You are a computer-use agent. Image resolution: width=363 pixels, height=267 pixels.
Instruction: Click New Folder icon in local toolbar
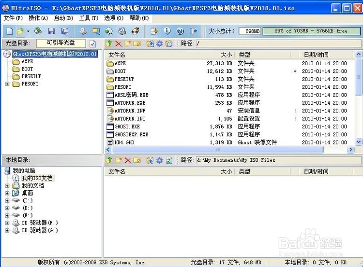click(119, 160)
